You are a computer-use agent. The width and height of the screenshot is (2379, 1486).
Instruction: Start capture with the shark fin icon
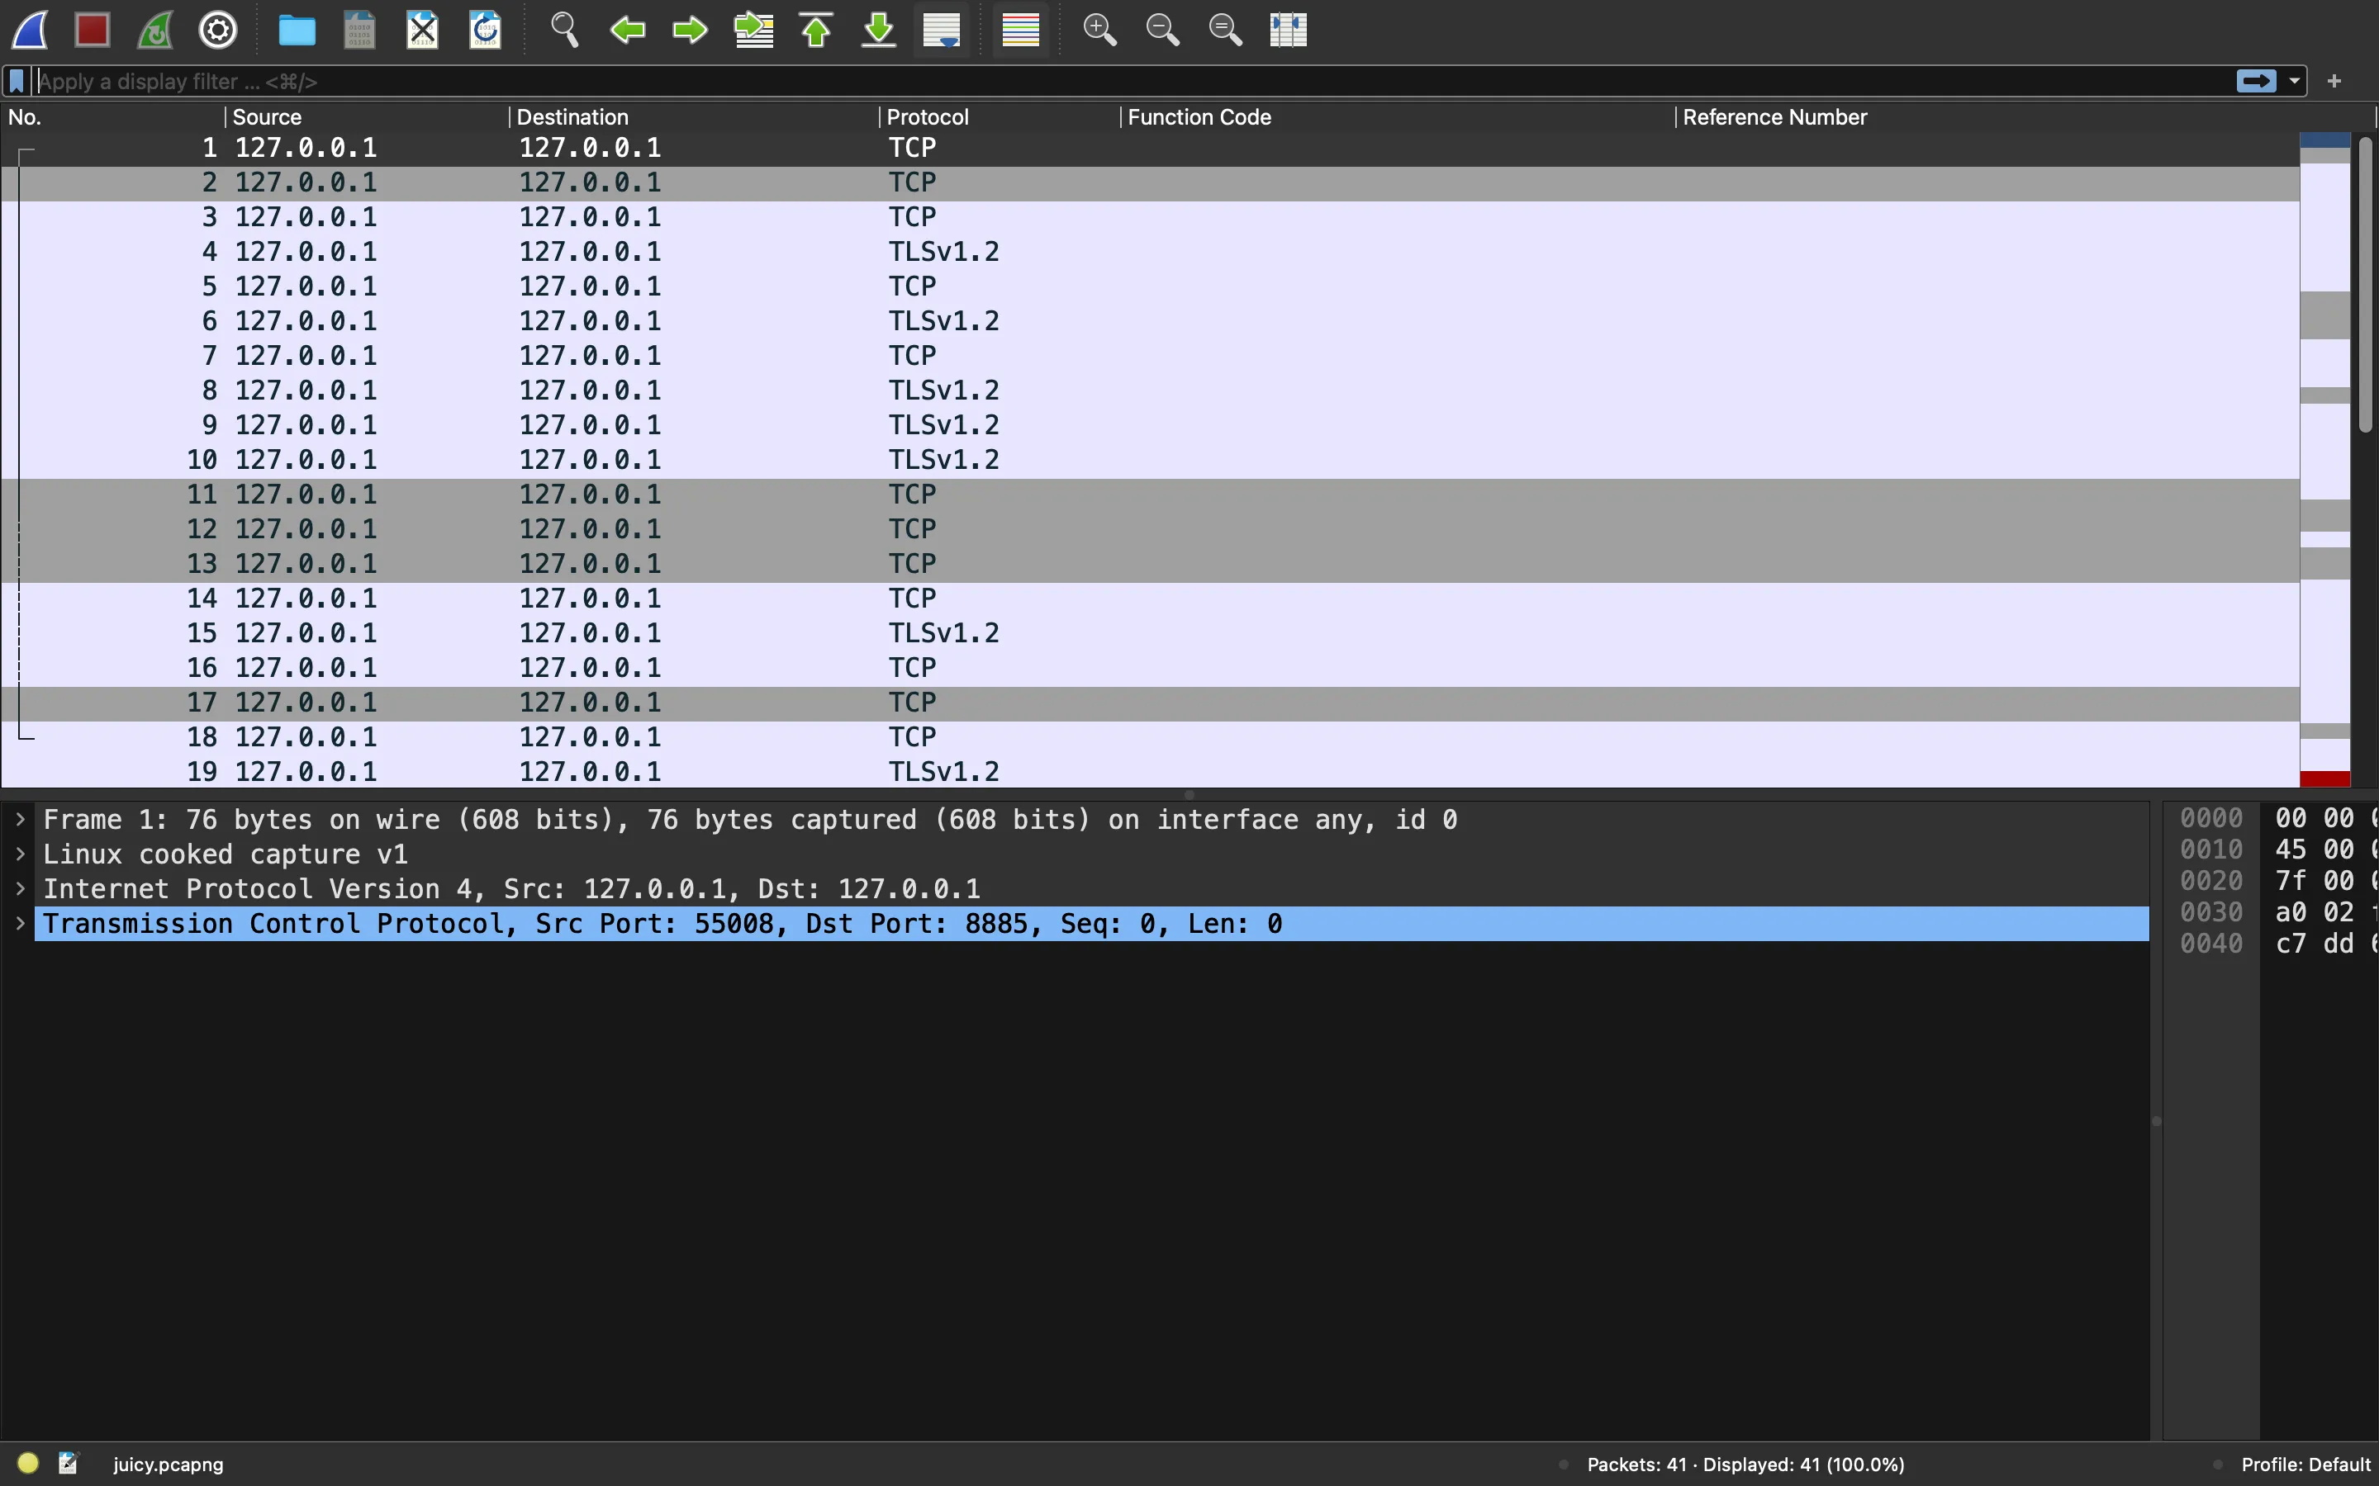[30, 30]
